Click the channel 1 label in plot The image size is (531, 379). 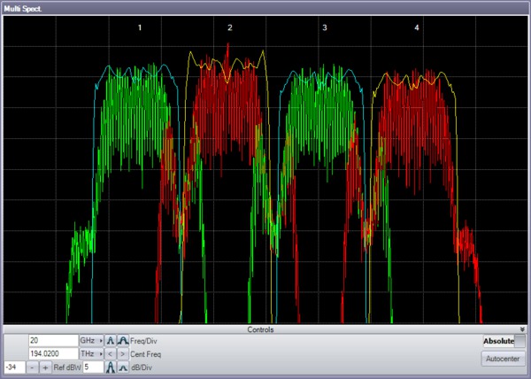[x=140, y=27]
